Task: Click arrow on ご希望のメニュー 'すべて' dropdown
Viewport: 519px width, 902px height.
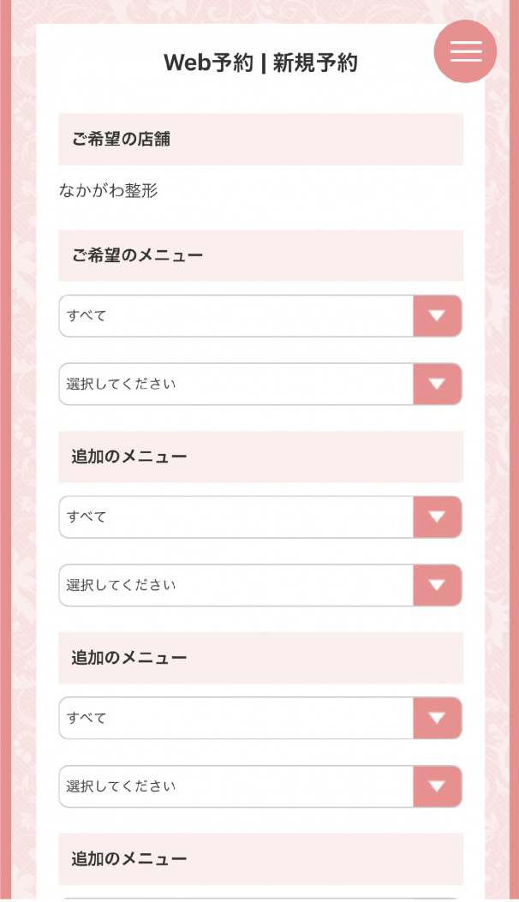Action: coord(437,316)
